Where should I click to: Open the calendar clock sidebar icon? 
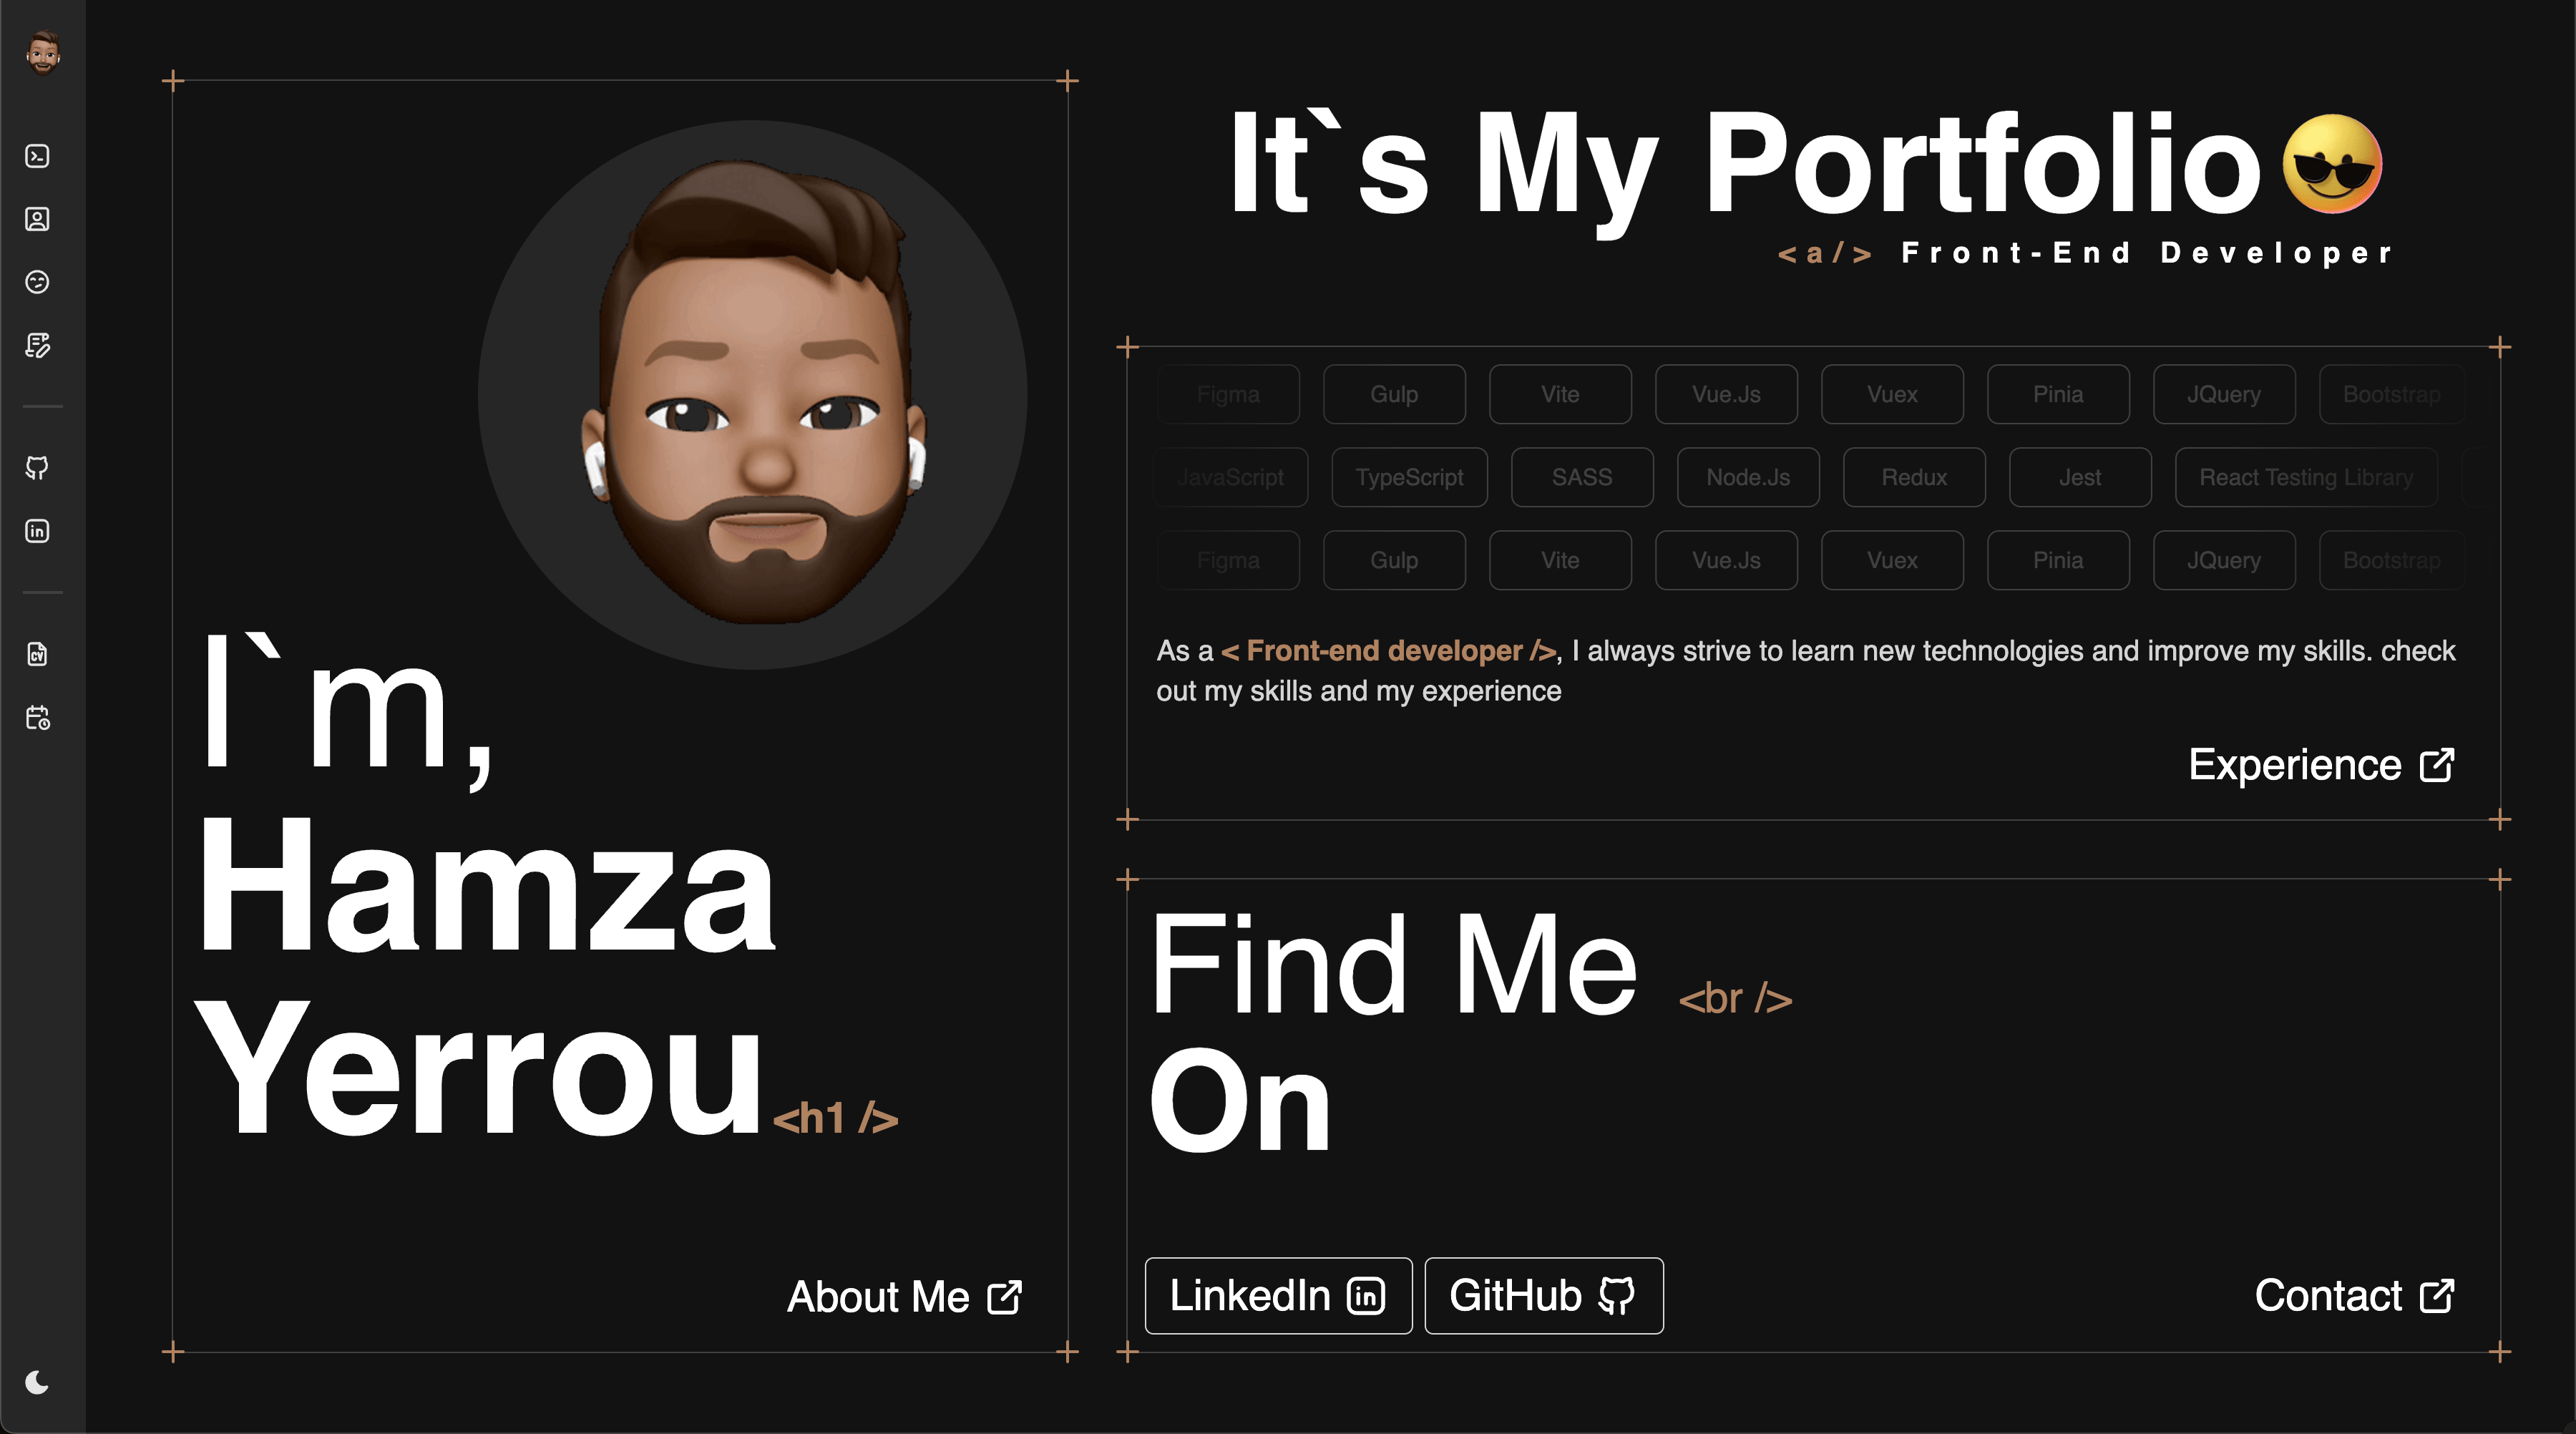pyautogui.click(x=37, y=717)
